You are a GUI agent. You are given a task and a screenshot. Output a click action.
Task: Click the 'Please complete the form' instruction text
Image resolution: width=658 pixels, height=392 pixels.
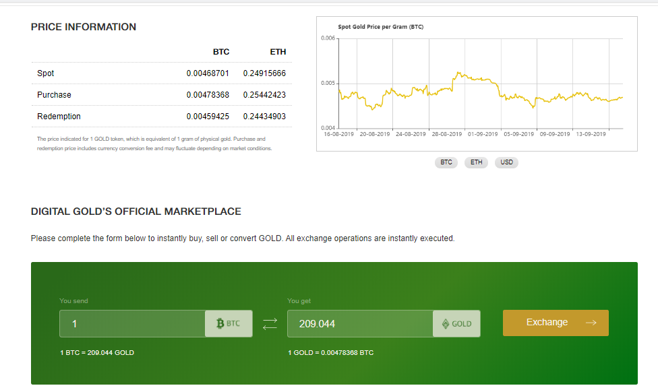point(243,238)
